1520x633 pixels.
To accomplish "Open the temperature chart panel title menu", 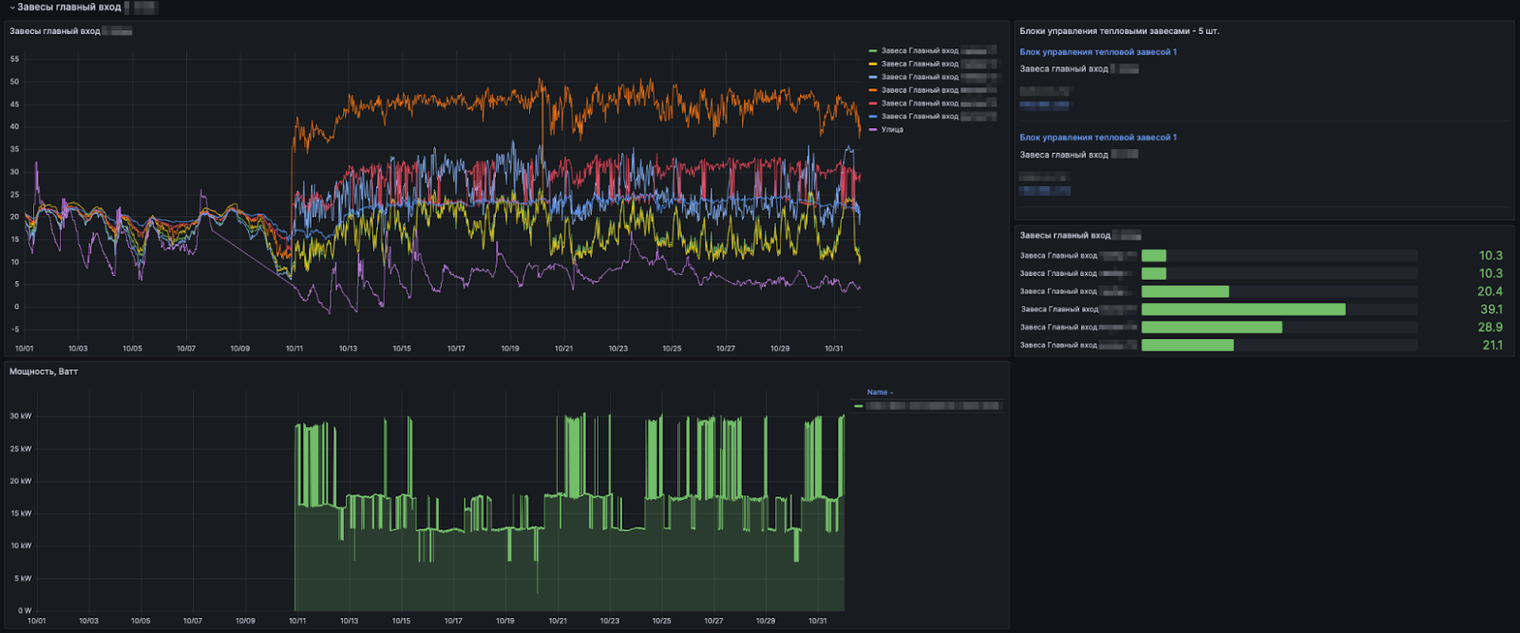I will click(55, 31).
